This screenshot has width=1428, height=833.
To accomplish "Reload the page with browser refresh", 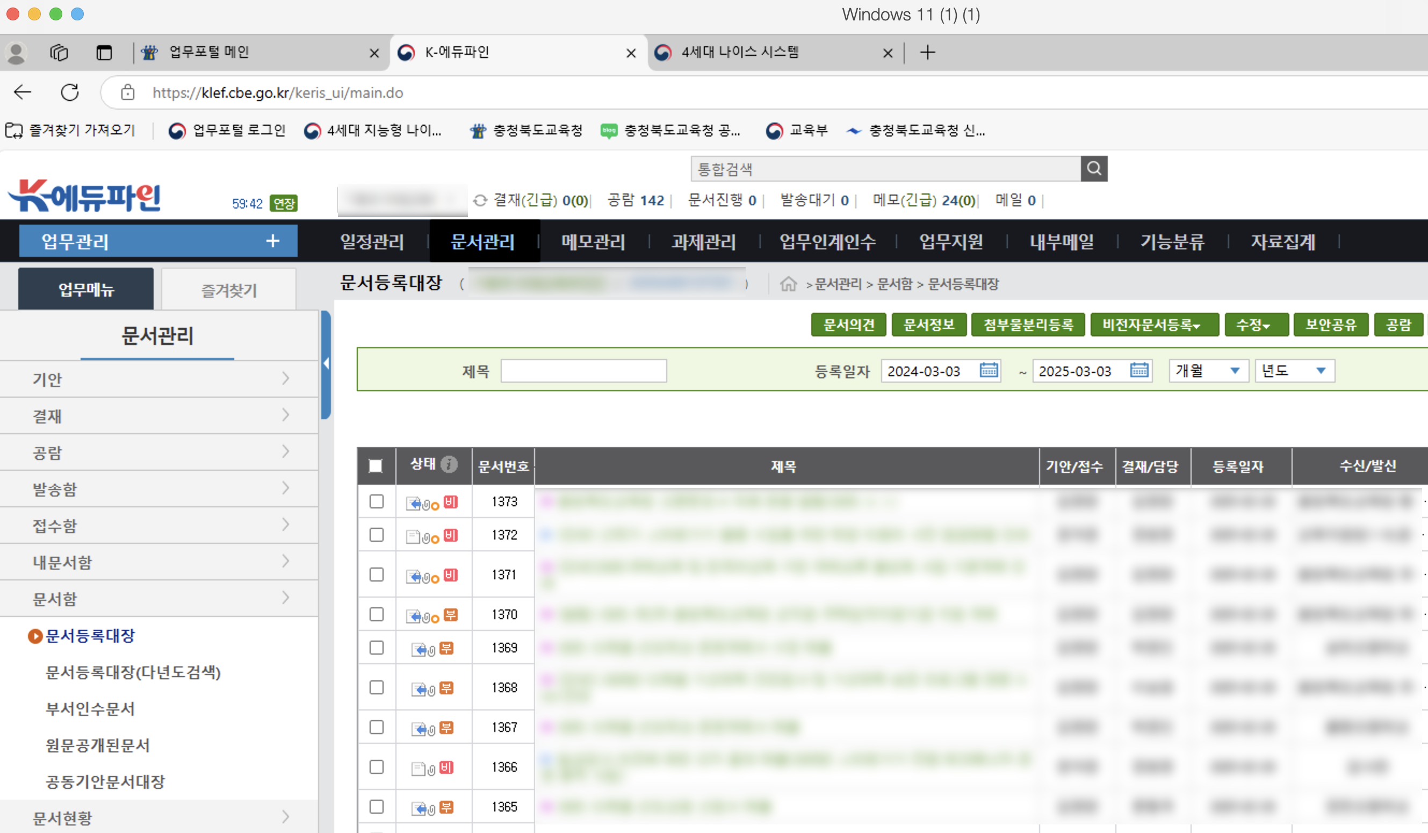I will [70, 92].
